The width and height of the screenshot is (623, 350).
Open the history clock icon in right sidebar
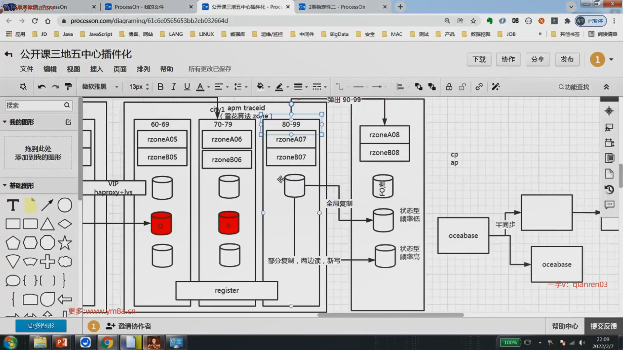pyautogui.click(x=609, y=190)
